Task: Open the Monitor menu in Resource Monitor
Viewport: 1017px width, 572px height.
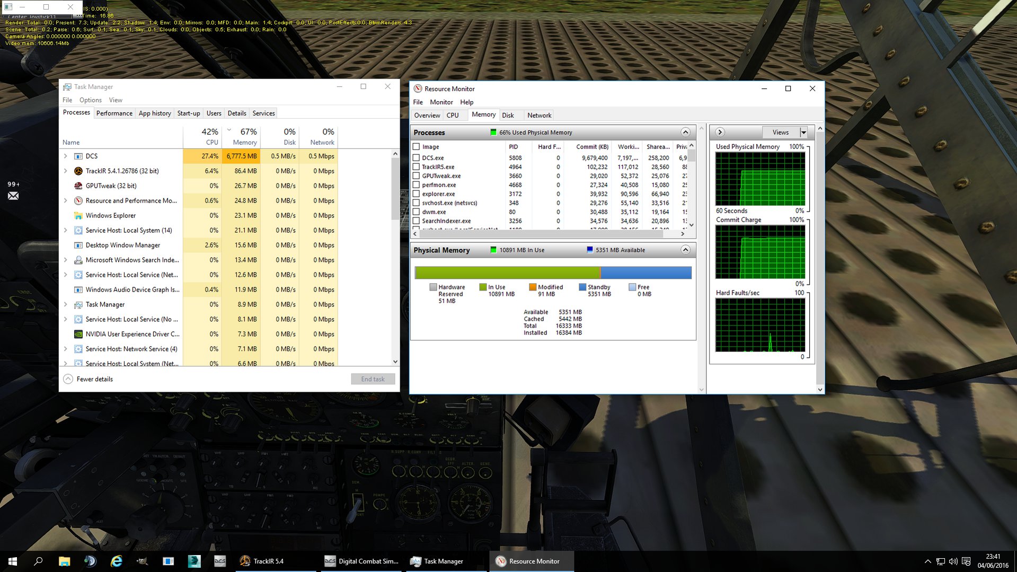Action: 441,102
